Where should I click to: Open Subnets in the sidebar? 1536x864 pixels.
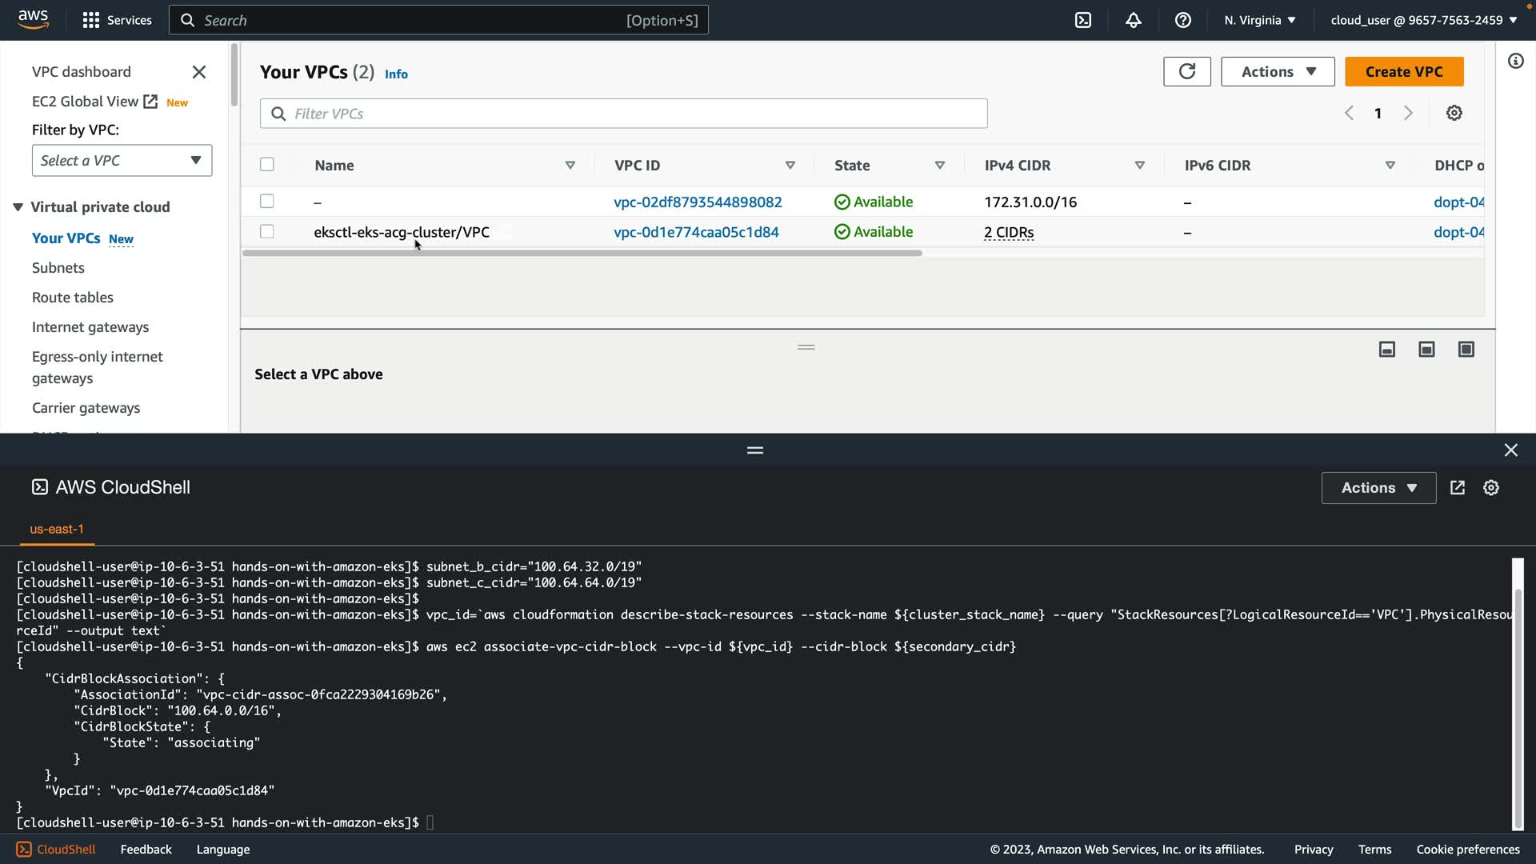[58, 268]
